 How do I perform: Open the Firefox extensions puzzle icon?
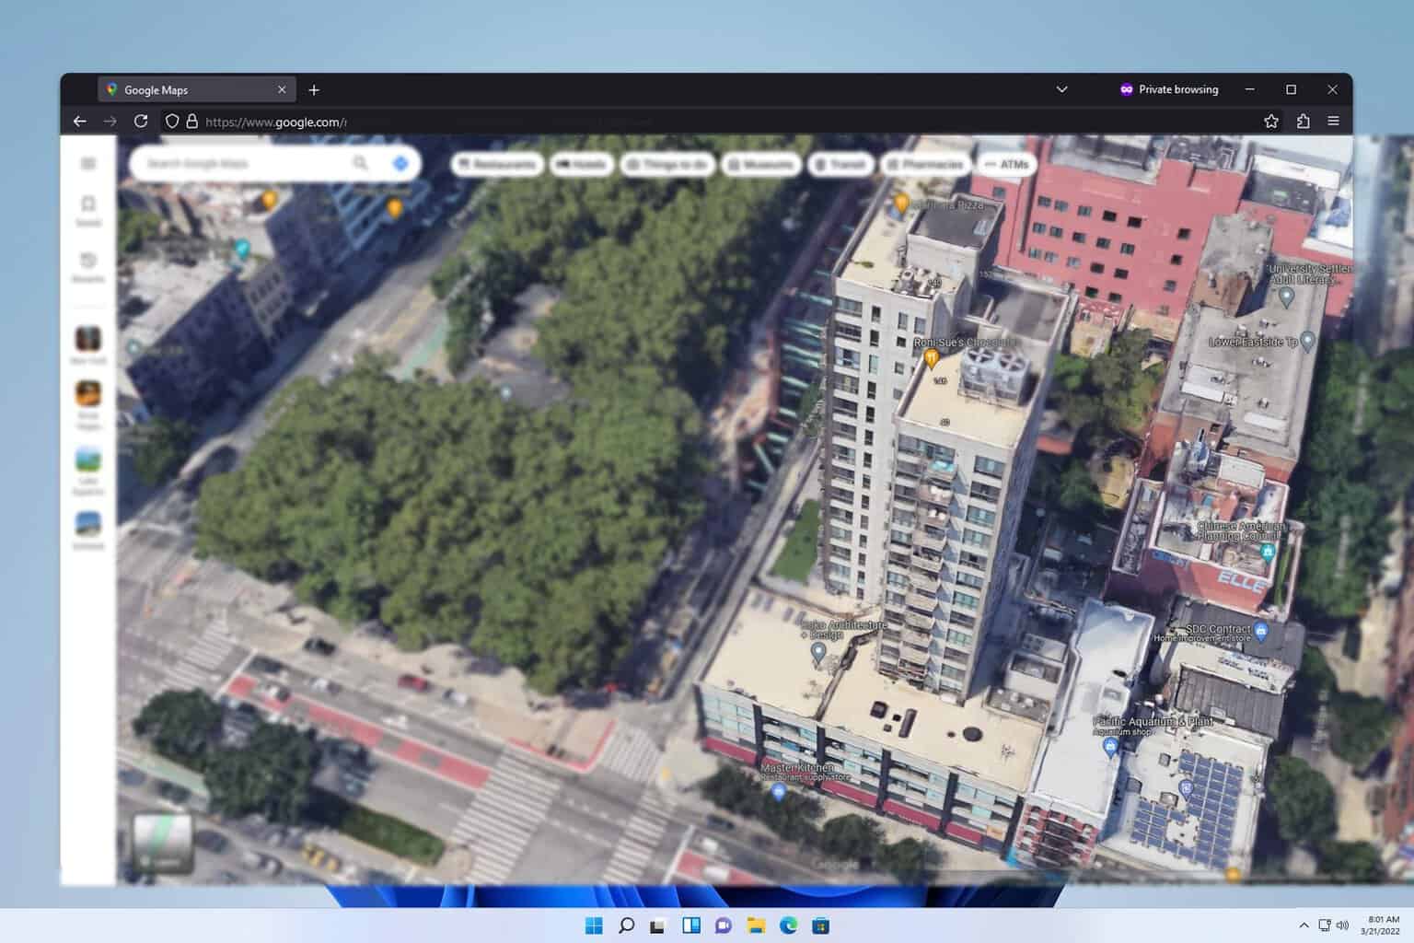click(1303, 121)
